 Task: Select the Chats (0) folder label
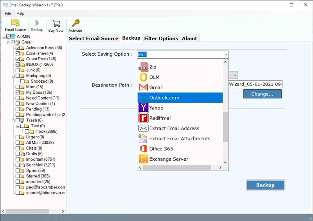[x=34, y=148]
